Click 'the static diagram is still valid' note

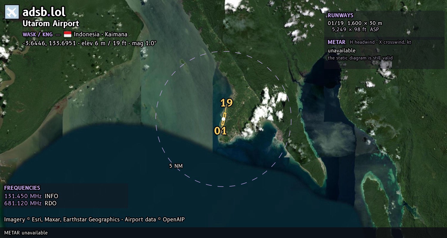click(x=360, y=58)
